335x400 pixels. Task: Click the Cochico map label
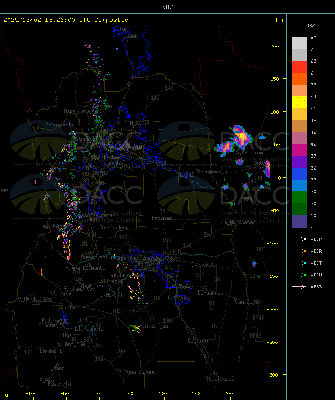(x=198, y=341)
